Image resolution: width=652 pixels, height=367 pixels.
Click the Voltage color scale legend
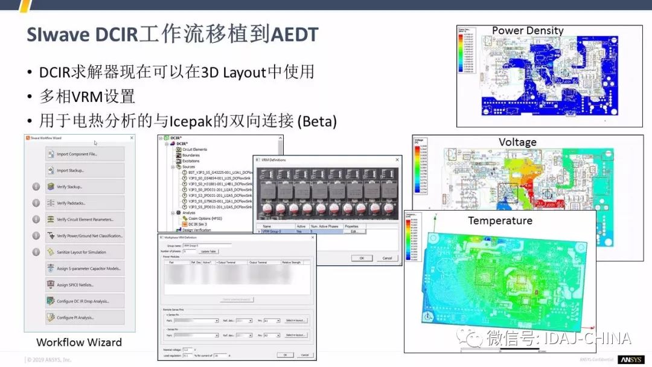tap(421, 166)
